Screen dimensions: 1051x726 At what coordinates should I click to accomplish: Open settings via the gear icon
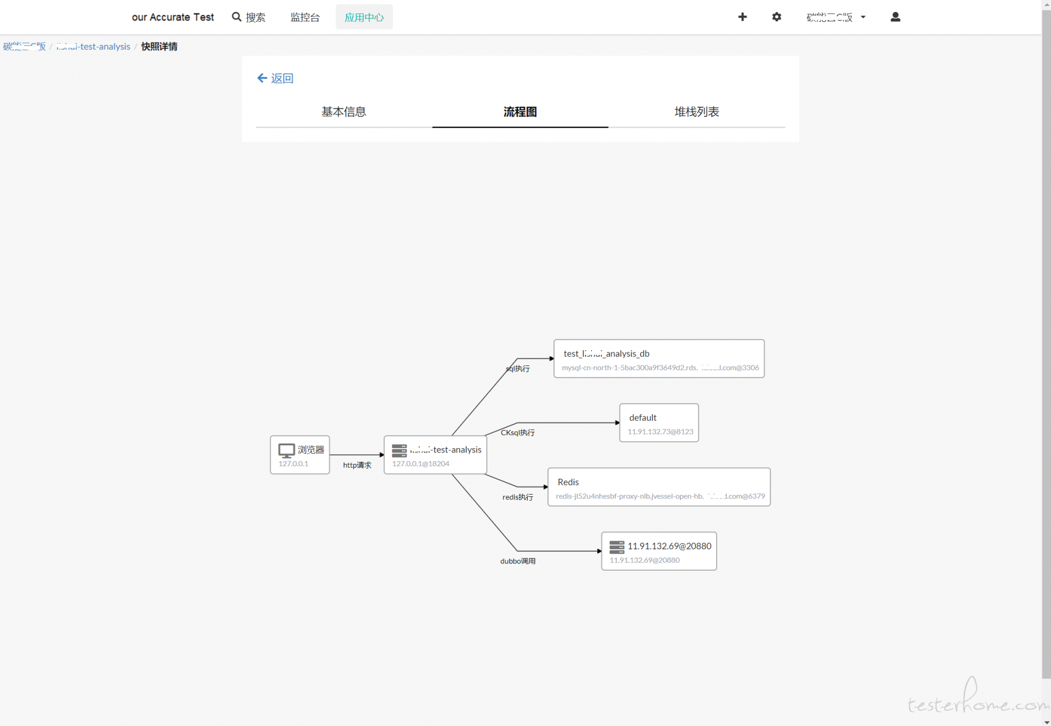[x=776, y=17]
